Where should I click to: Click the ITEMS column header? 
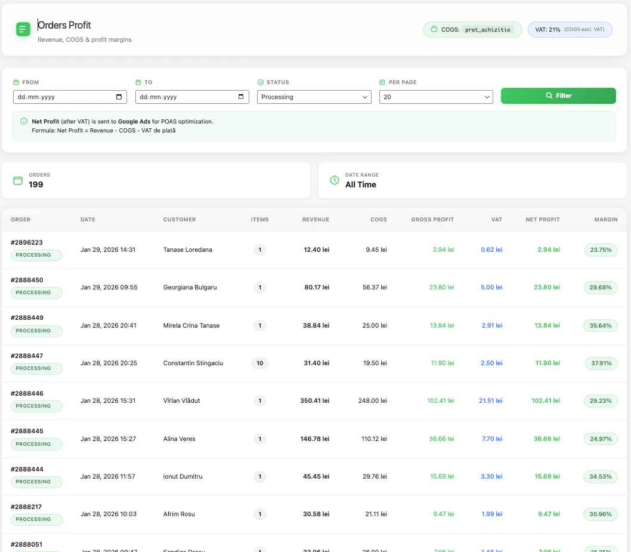(260, 220)
